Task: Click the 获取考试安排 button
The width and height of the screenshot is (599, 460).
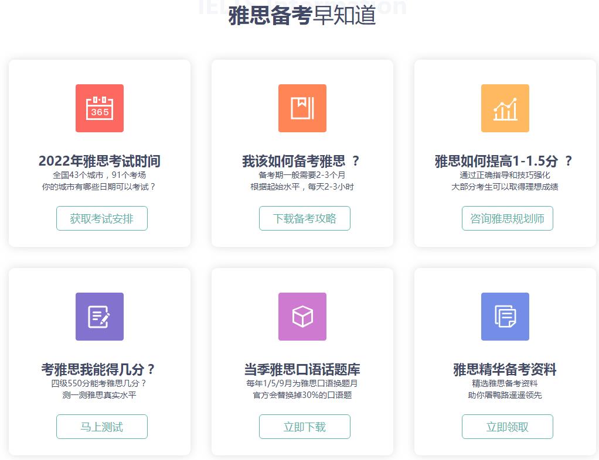Action: [x=101, y=218]
